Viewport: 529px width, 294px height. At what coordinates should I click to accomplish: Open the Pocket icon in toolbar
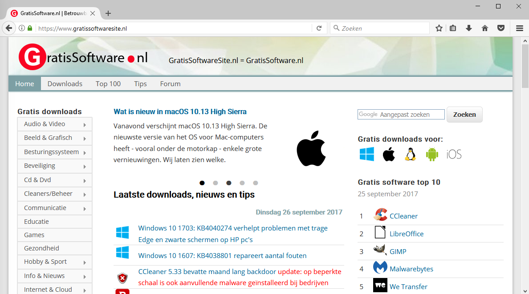(x=501, y=28)
